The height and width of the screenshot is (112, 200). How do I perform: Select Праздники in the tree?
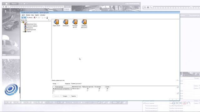(x=30, y=28)
